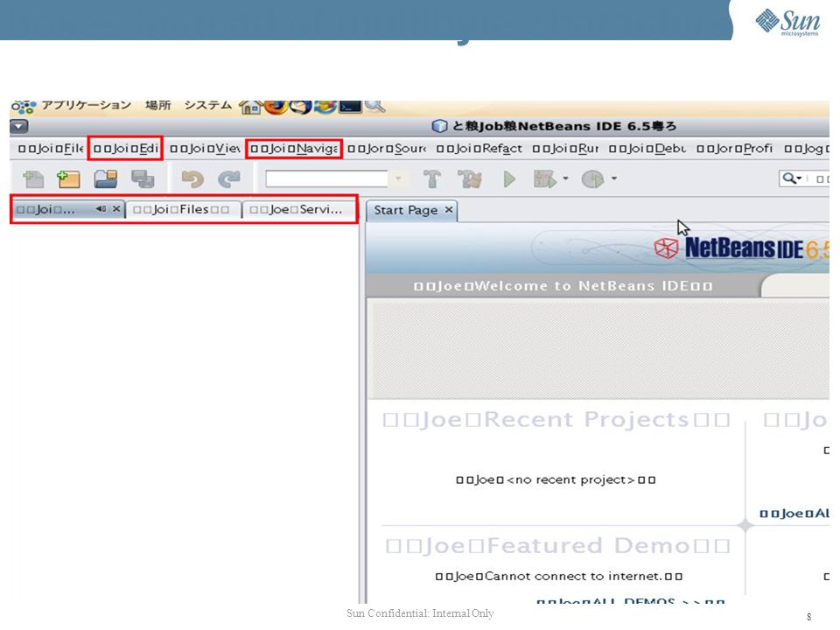Open the Profile menu

click(734, 149)
